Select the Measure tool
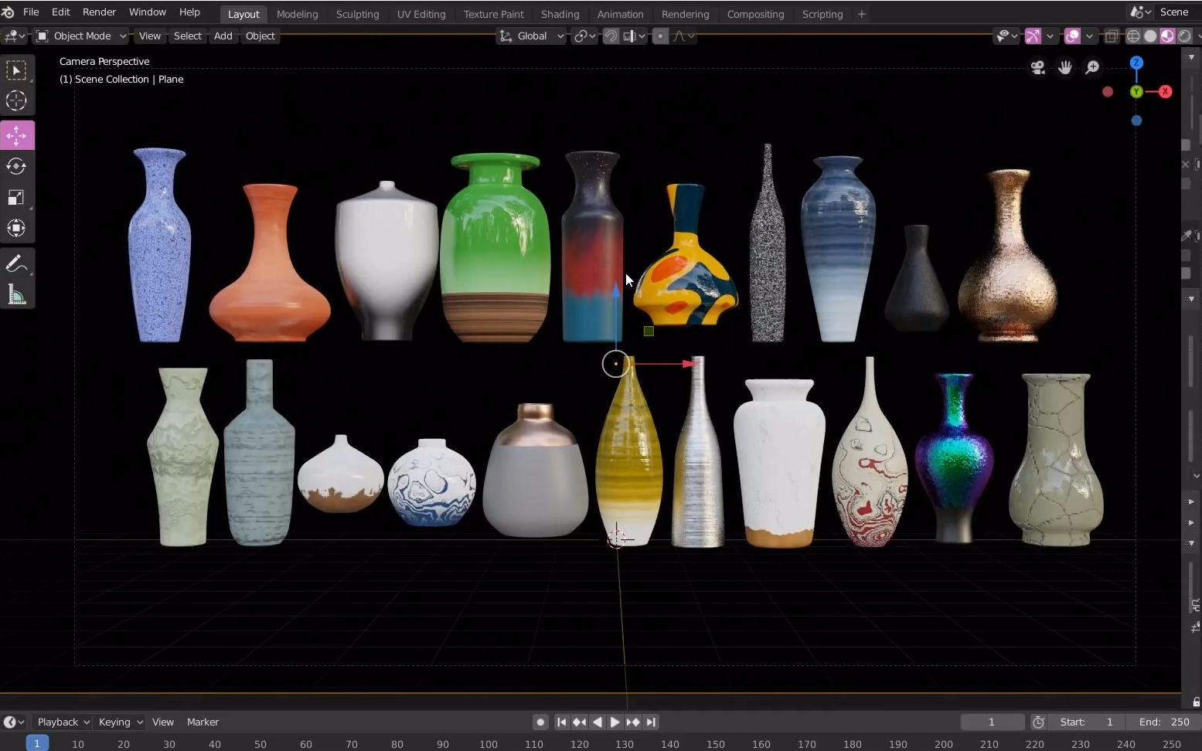The image size is (1202, 751). pyautogui.click(x=16, y=294)
